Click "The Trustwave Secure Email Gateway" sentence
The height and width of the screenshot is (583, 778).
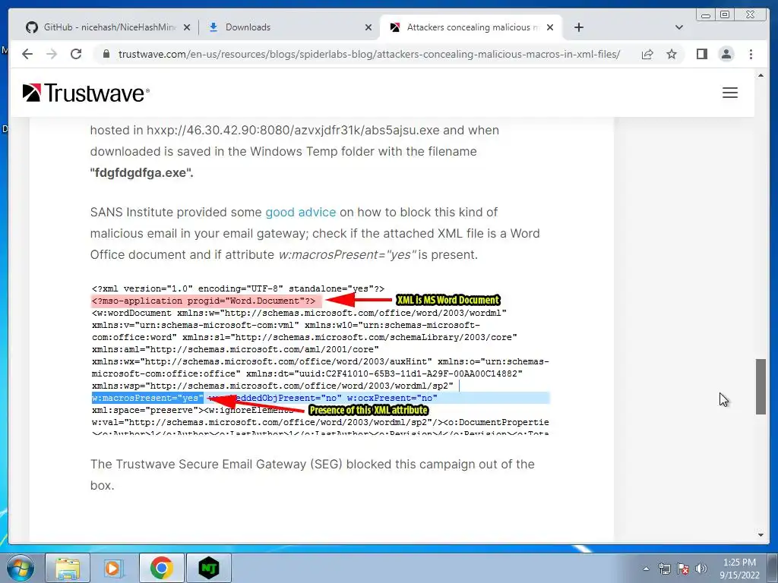312,474
